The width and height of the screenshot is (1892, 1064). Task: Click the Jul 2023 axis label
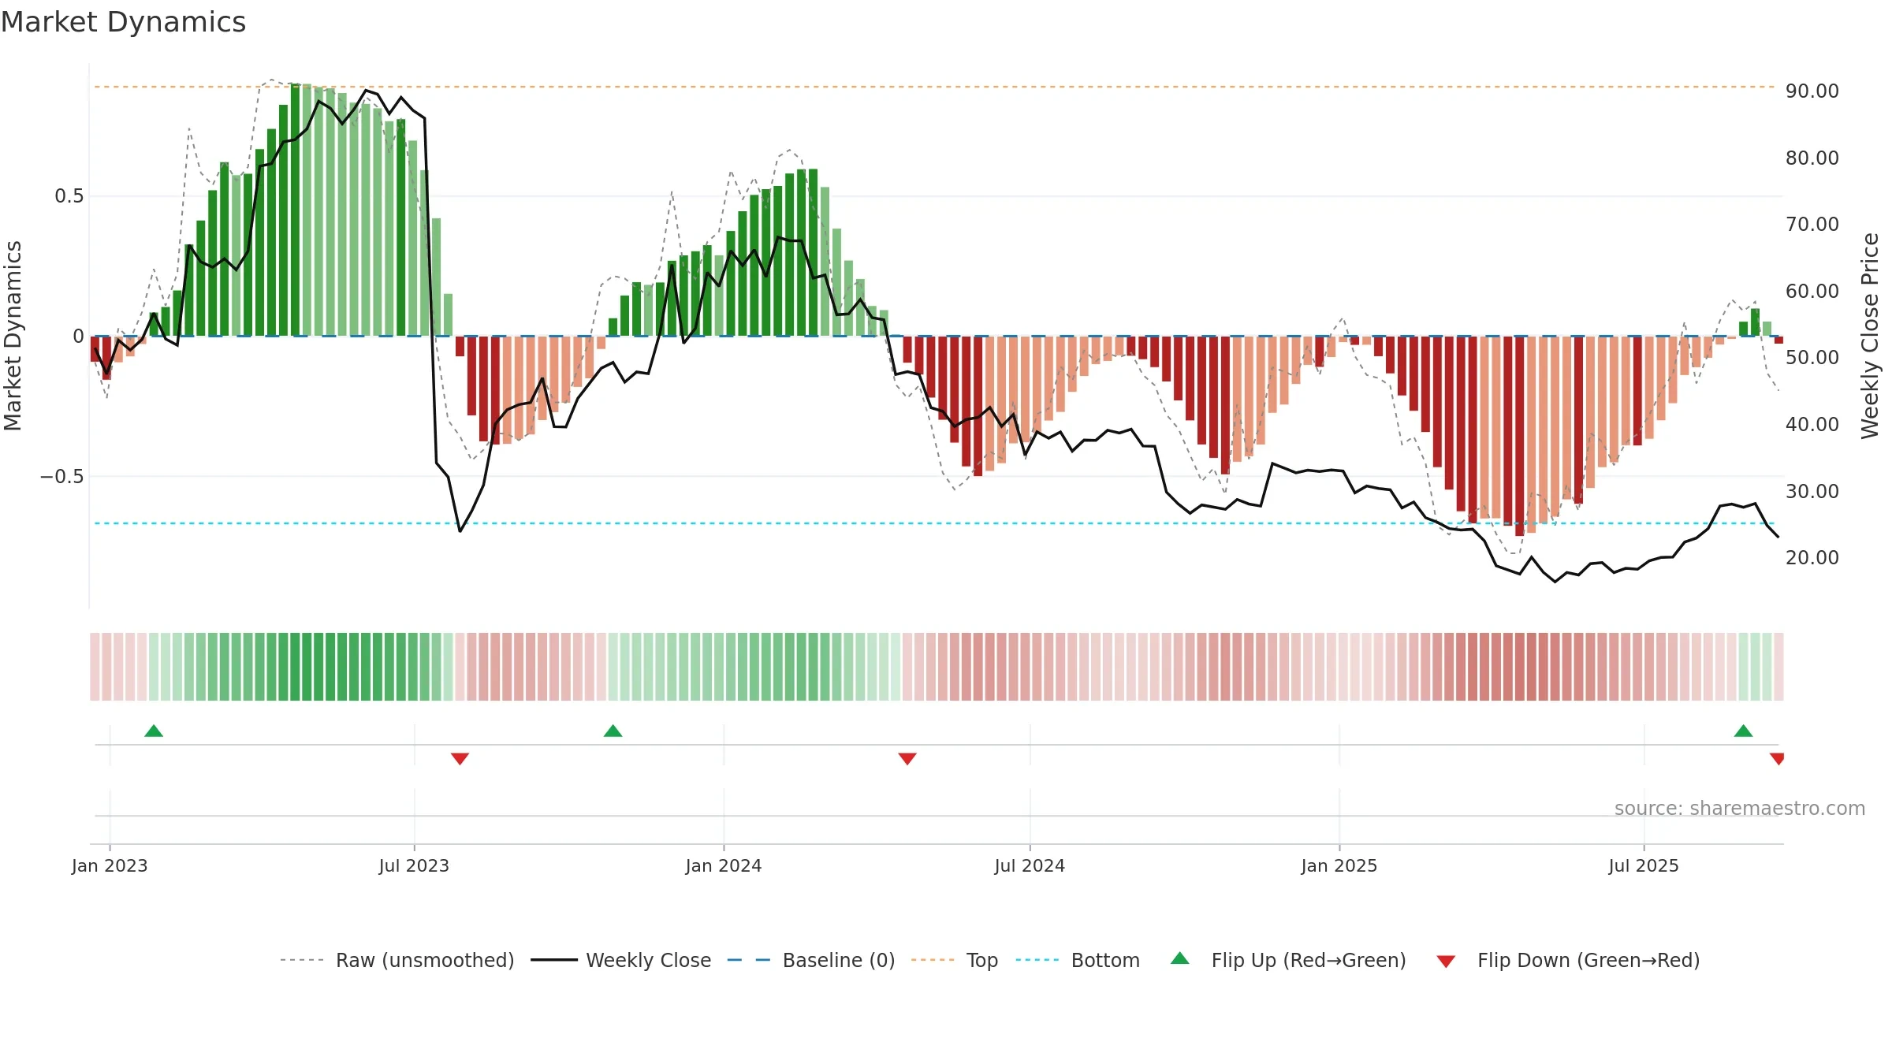coord(414,865)
